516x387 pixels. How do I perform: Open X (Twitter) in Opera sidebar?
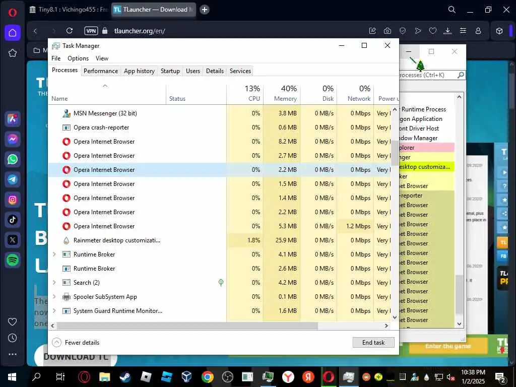point(13,240)
